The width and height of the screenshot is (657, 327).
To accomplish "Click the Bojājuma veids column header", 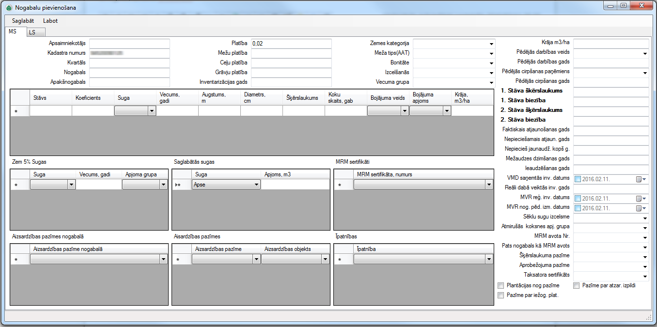I will 387,97.
